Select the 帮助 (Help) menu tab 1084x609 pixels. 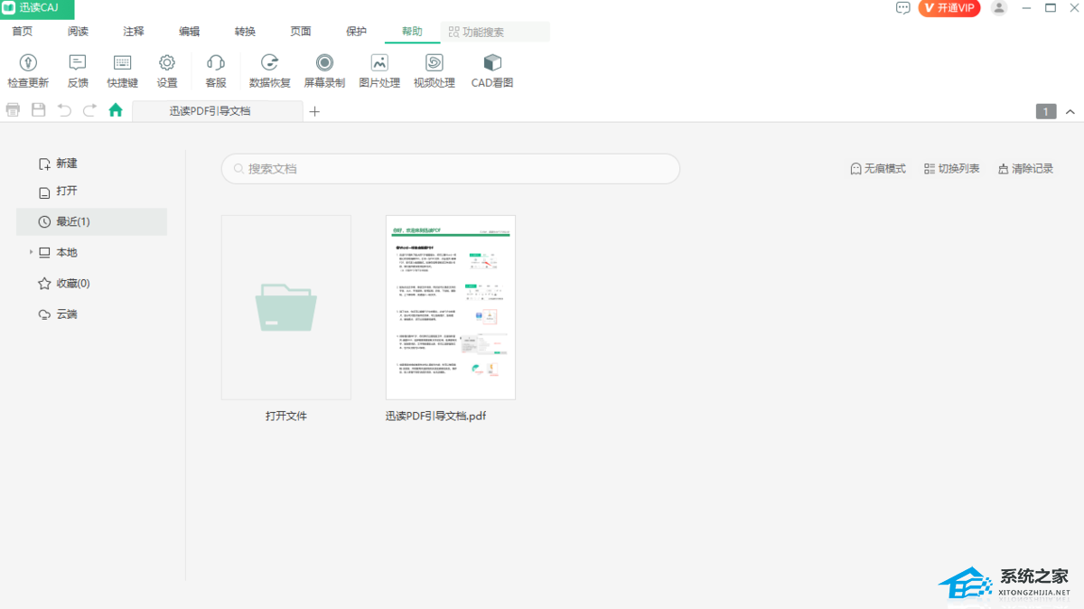pos(412,32)
